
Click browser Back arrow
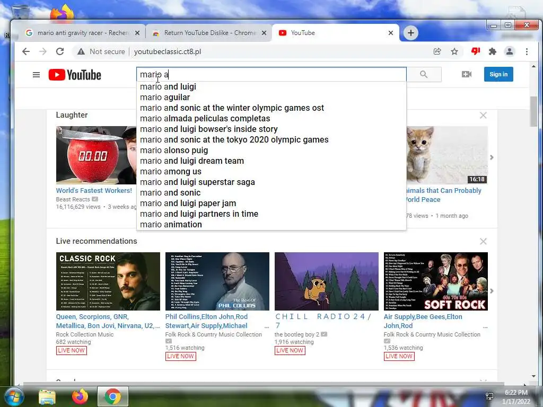(x=26, y=51)
